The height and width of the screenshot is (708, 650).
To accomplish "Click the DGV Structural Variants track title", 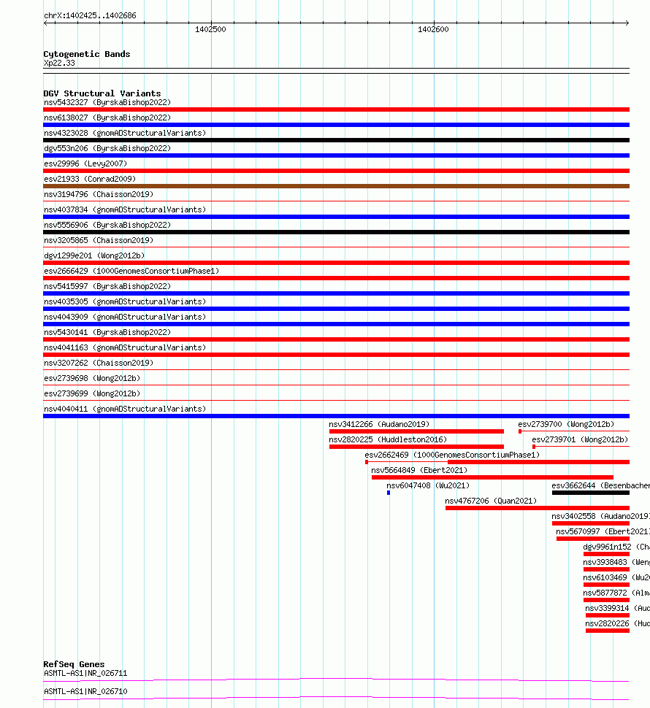I will pos(102,94).
